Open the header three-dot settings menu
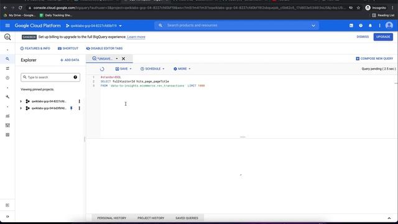398x224 pixels. click(x=380, y=26)
